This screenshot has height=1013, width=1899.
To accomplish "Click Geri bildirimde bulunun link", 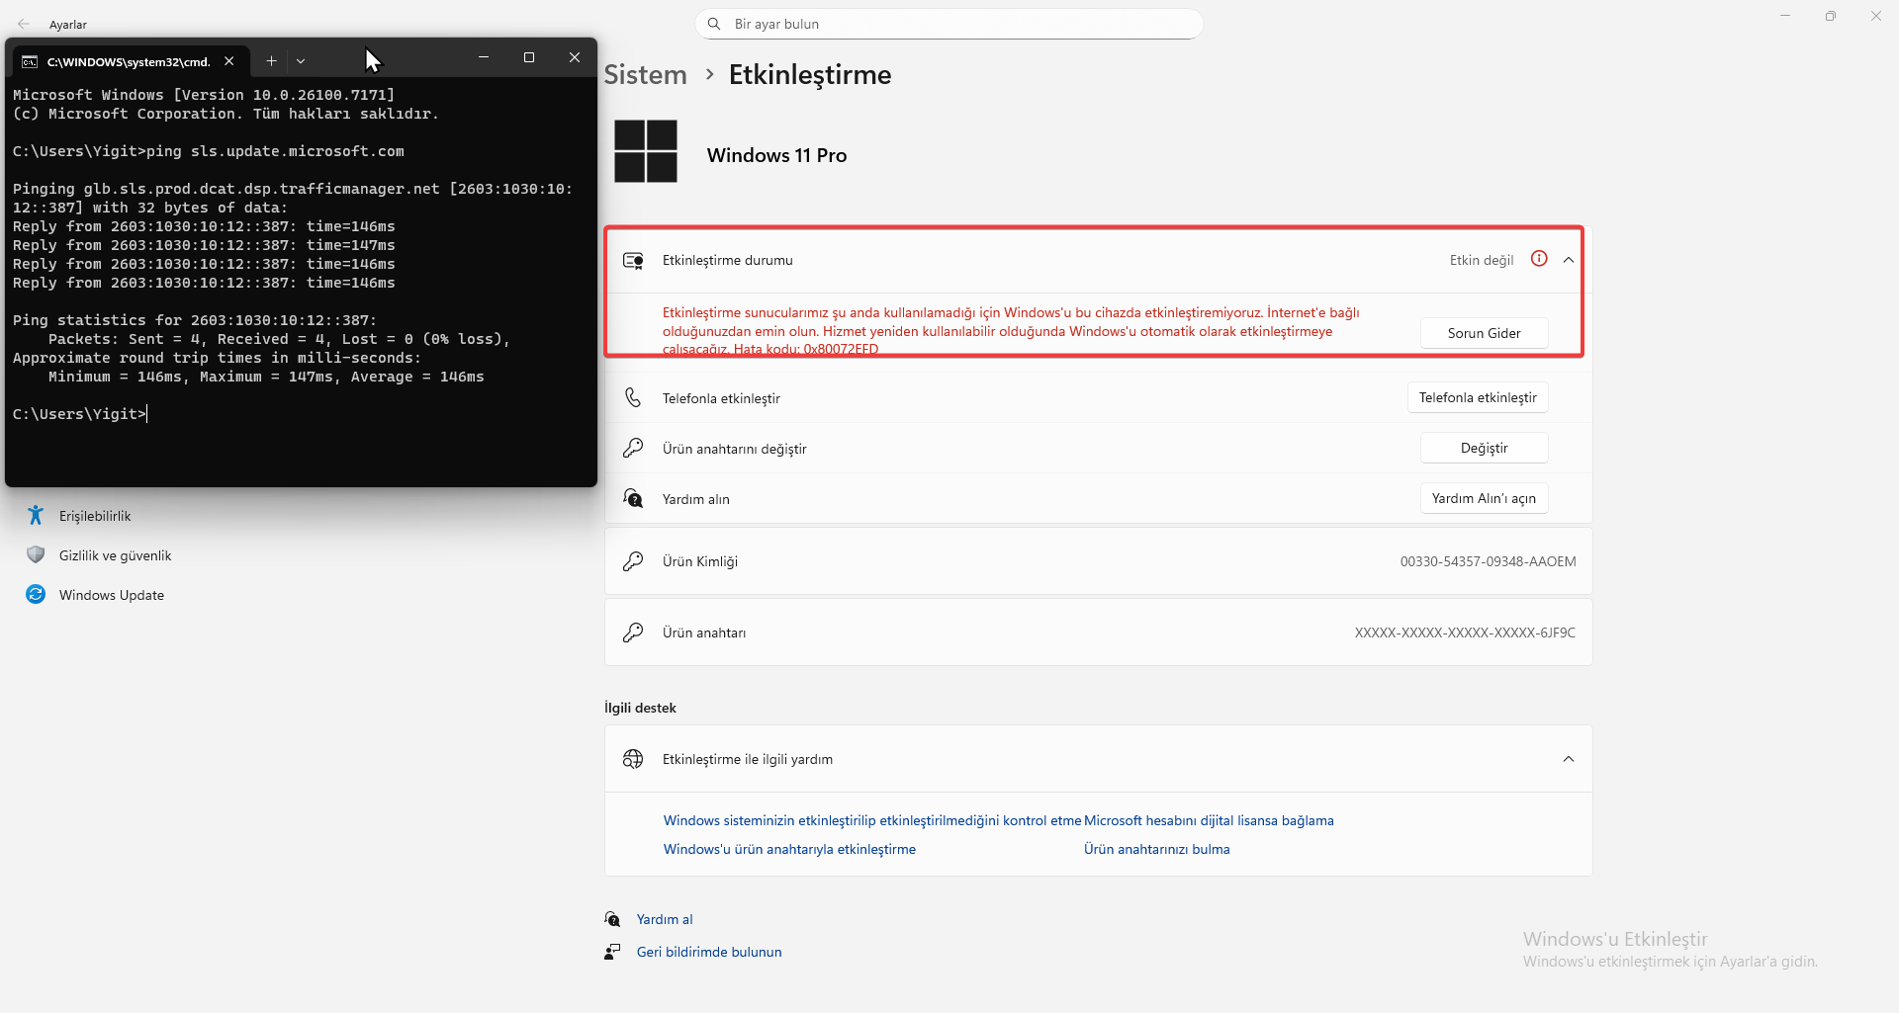I will [709, 952].
